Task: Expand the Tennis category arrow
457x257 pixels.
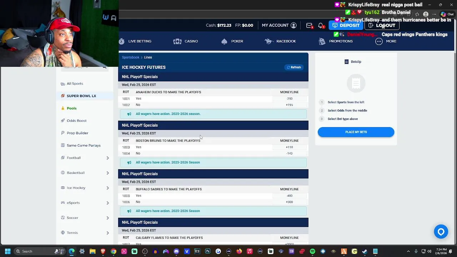Action: [x=107, y=233]
